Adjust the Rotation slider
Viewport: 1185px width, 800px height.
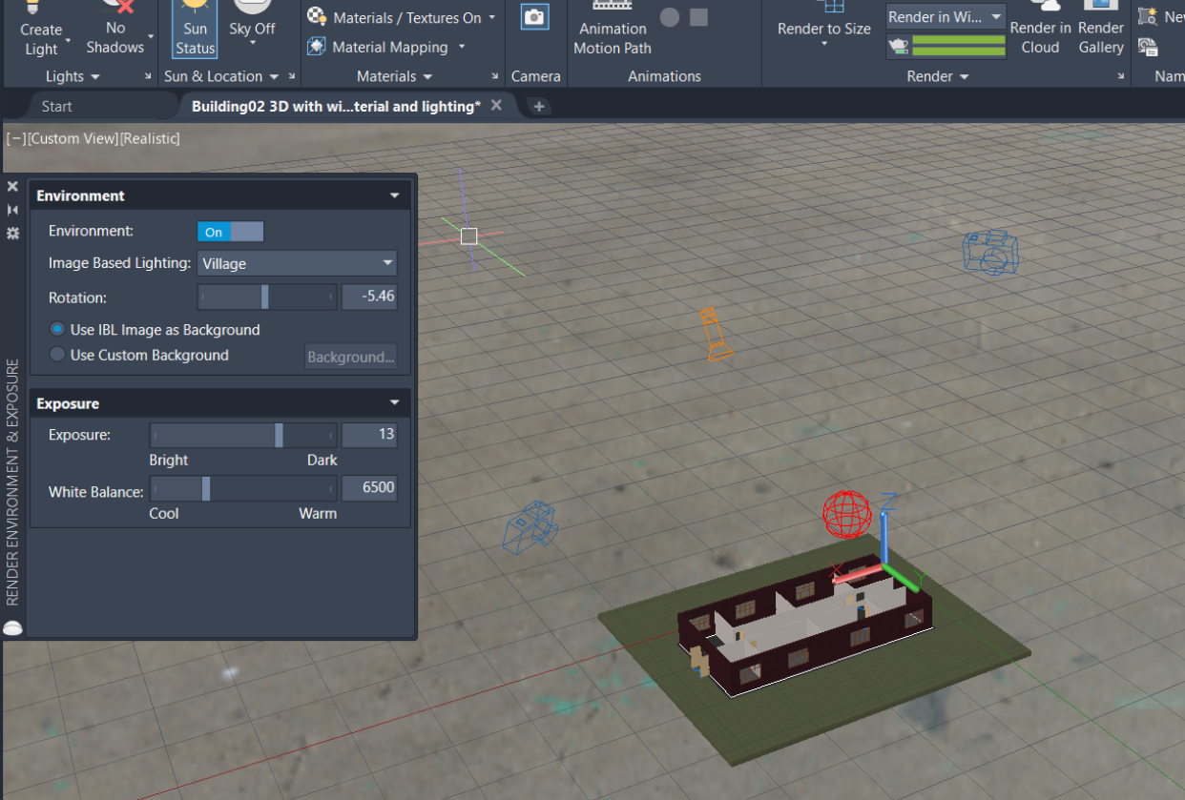click(x=267, y=297)
